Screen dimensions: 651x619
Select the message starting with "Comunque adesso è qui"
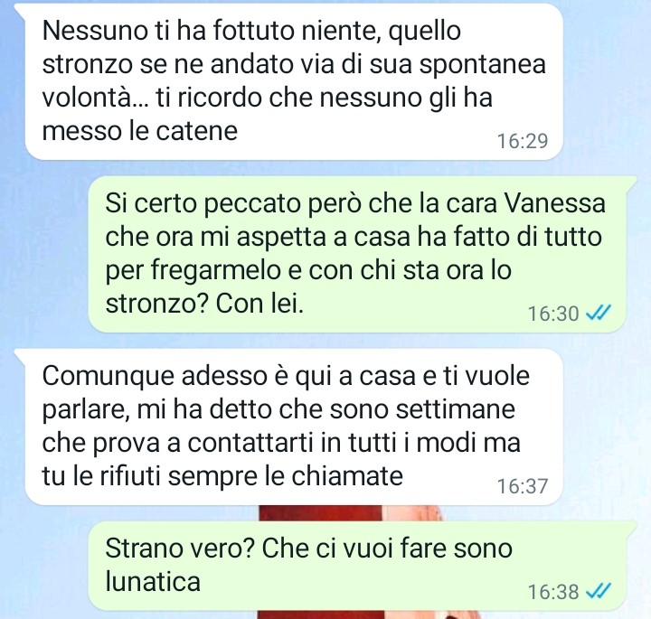pos(294,427)
